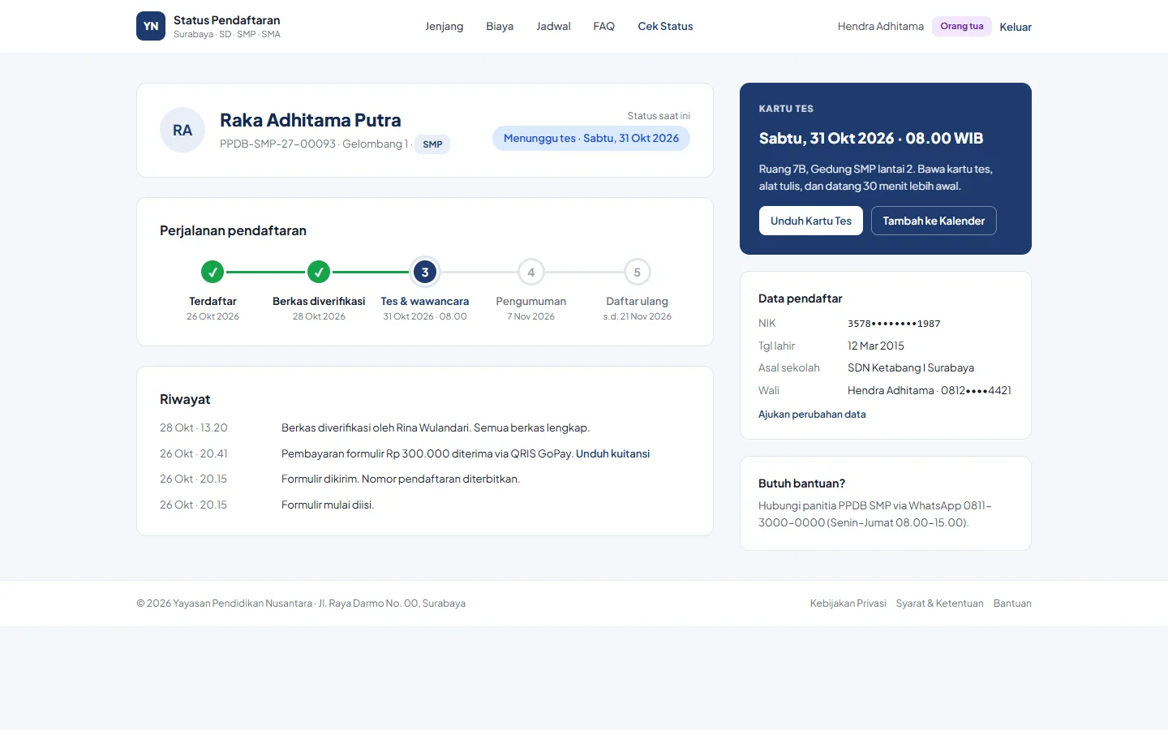
Task: Click the Status Pendaftaran site title
Action: click(226, 20)
